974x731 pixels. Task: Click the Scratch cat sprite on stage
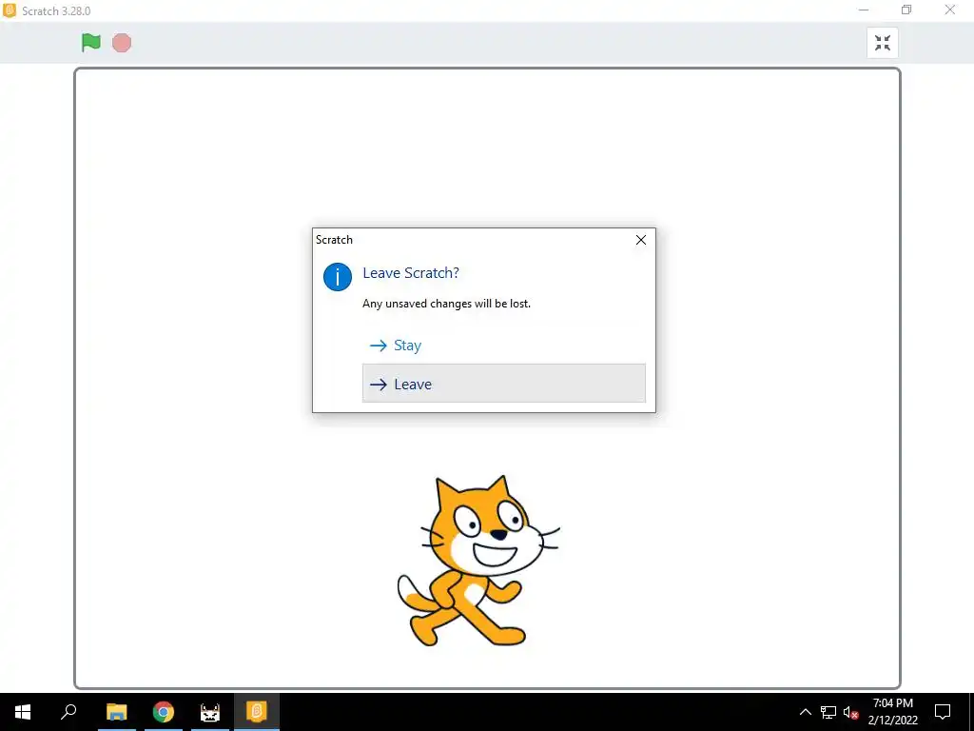pyautogui.click(x=477, y=561)
